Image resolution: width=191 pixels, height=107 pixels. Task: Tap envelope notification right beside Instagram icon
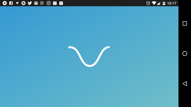coord(55,3)
